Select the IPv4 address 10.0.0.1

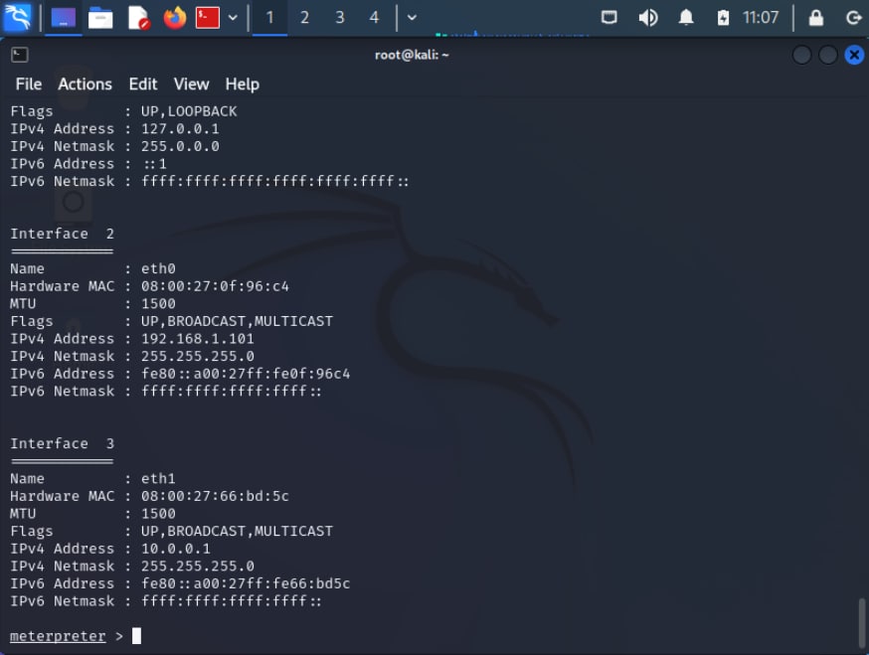(176, 549)
